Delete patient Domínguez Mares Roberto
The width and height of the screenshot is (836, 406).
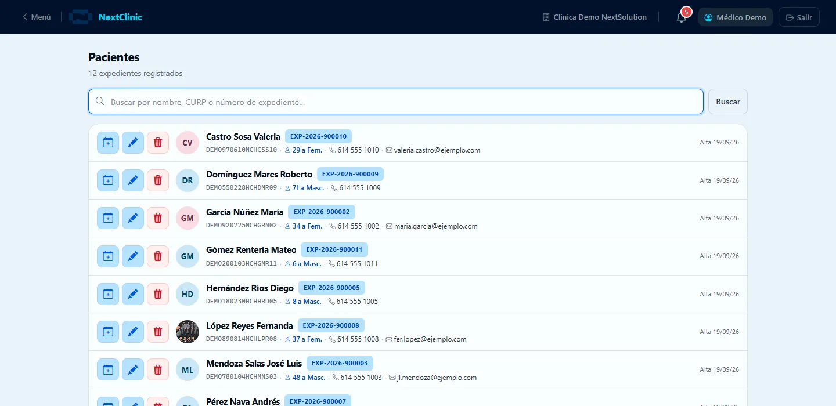click(x=158, y=180)
